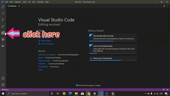170x96 pixels.
Task: Open Boost your Productivity card
Action: point(113,58)
